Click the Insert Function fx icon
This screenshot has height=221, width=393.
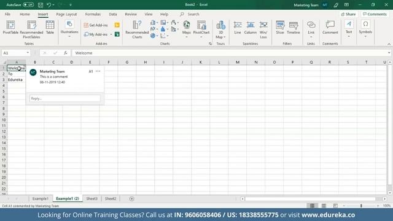click(x=66, y=53)
